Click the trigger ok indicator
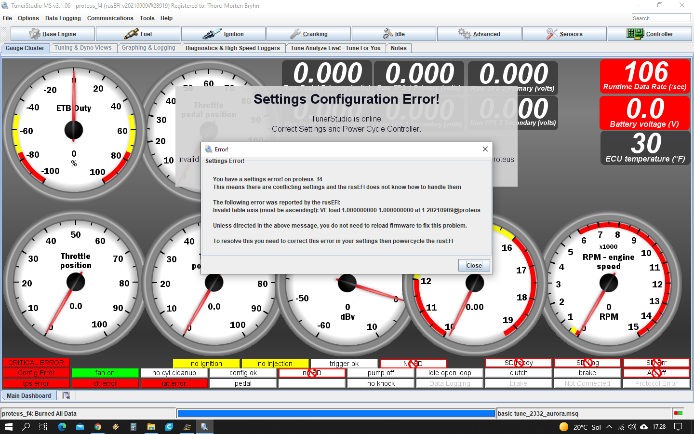Screen dimensions: 694x434 (x=344, y=364)
